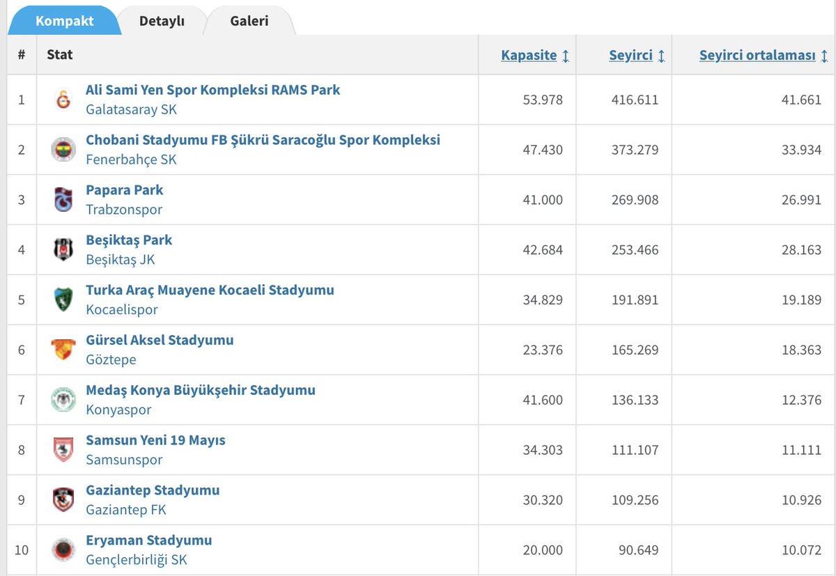Open Turka Araç Muayene Kocaeli Stadyumu
This screenshot has height=576, width=836.
210,290
